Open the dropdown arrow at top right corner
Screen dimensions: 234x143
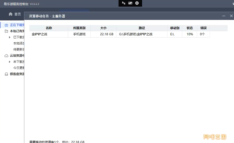point(233,4)
